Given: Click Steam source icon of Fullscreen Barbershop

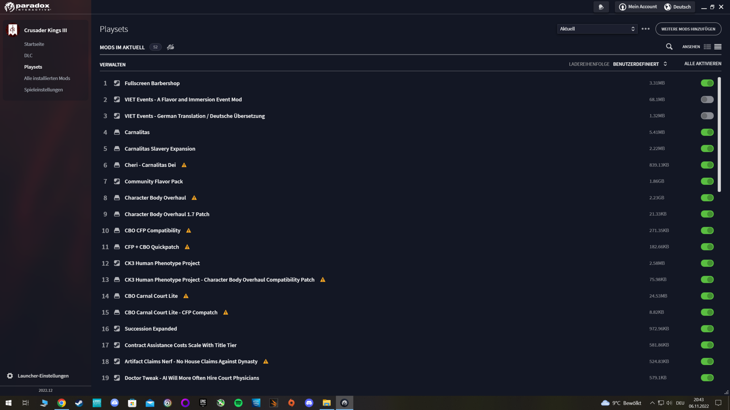Looking at the screenshot, I should coord(117,83).
